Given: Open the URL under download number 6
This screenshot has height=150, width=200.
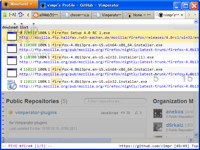Looking at the screenshot, I should (109, 50).
